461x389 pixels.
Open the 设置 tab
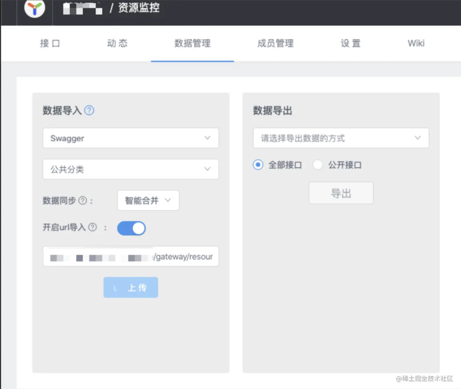[350, 44]
